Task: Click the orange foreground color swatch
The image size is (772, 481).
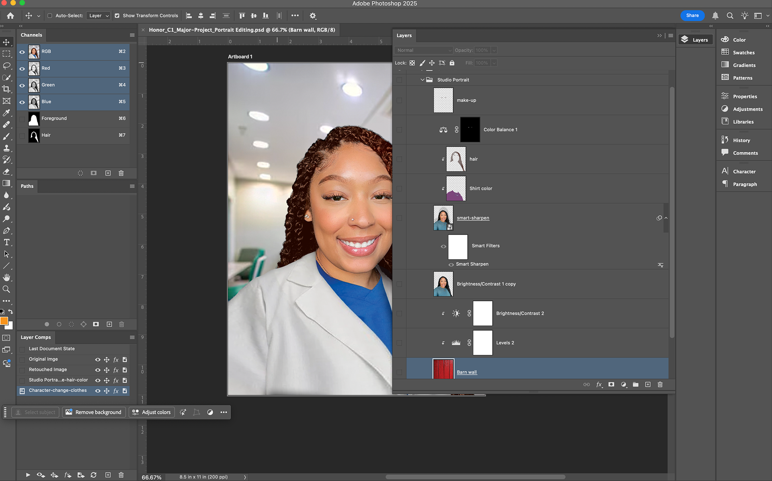Action: [4, 321]
